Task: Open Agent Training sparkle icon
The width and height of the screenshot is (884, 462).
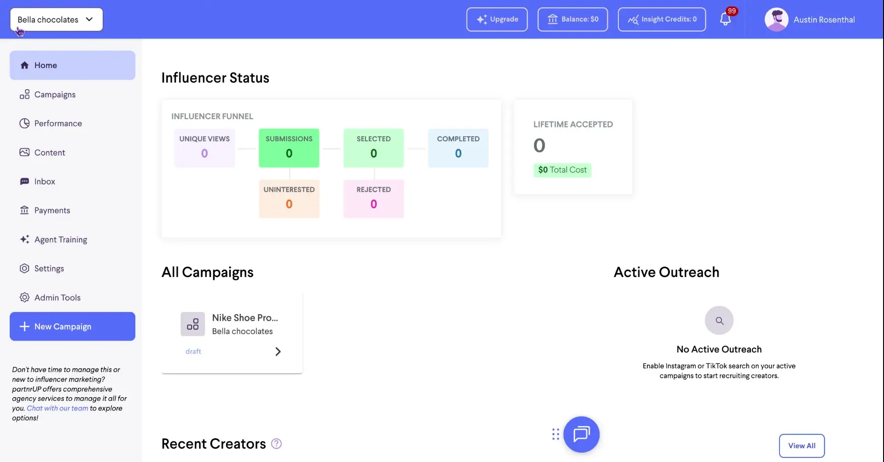Action: tap(25, 239)
